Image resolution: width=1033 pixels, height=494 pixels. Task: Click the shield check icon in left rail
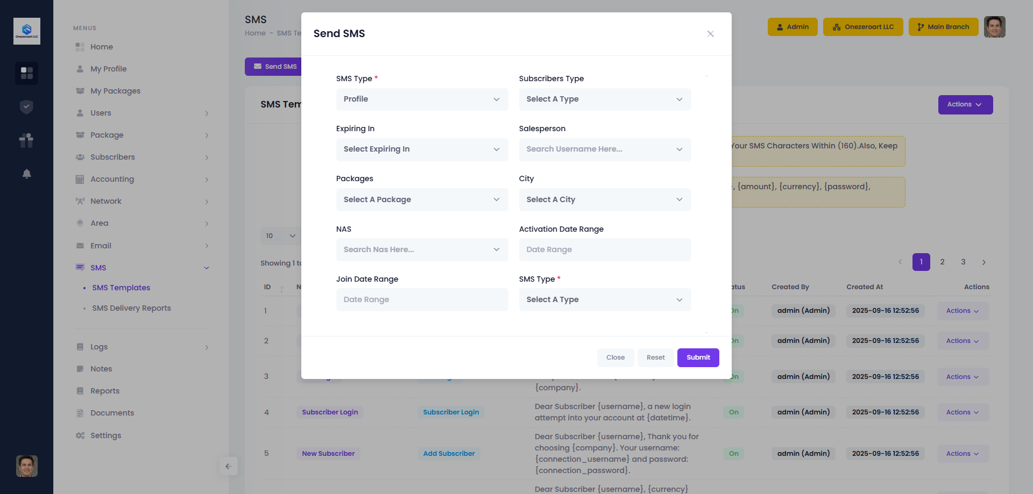tap(26, 107)
